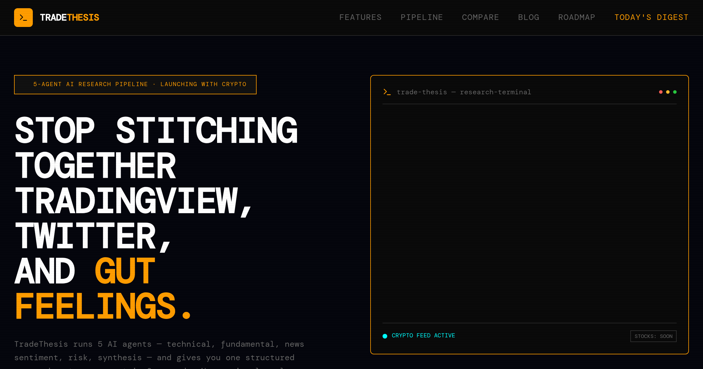Click the yellow dot in the terminal header

[x=668, y=92]
